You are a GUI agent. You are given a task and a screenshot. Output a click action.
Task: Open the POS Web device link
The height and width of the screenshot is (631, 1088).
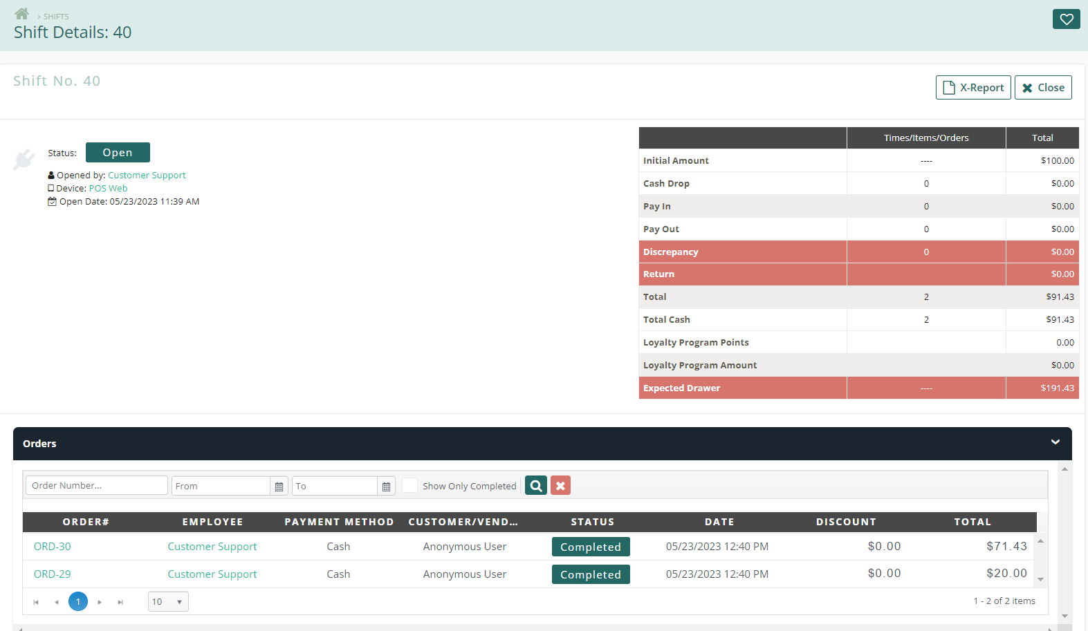click(108, 189)
